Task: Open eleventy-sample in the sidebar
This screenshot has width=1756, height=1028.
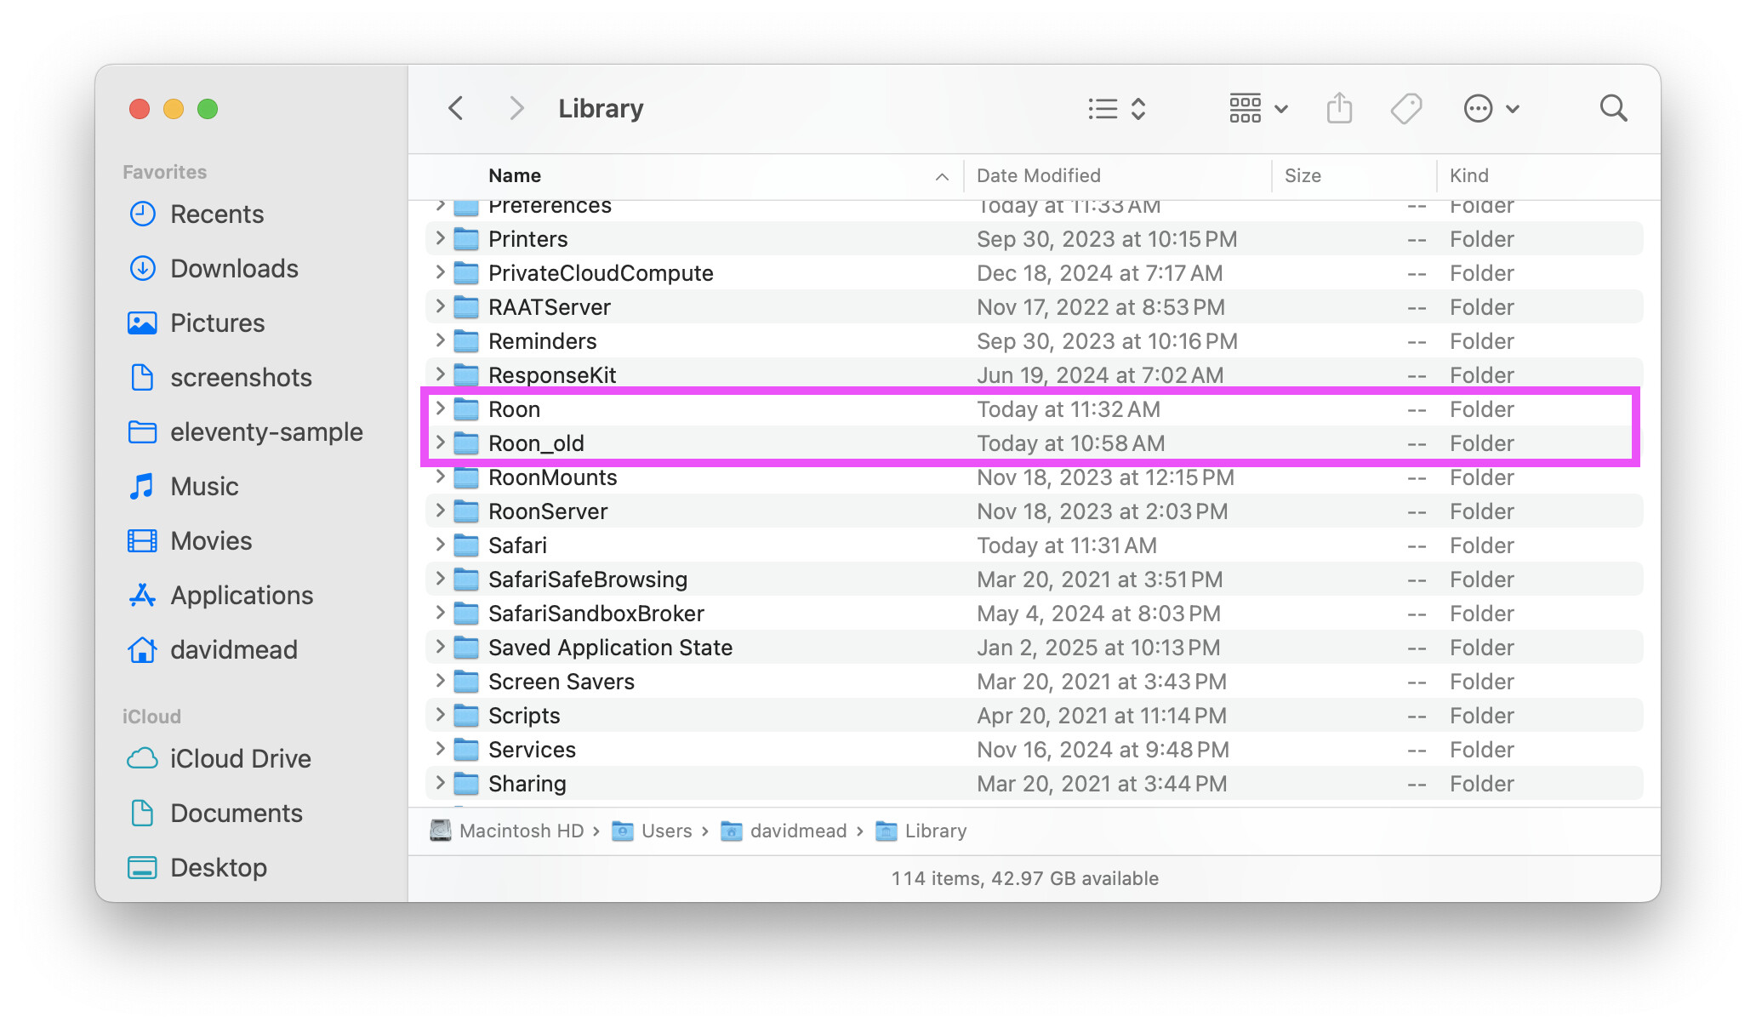Action: click(x=245, y=431)
